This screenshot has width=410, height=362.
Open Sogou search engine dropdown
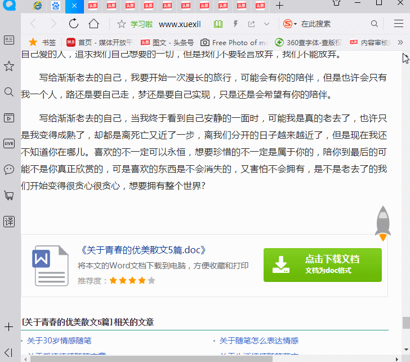(x=289, y=24)
